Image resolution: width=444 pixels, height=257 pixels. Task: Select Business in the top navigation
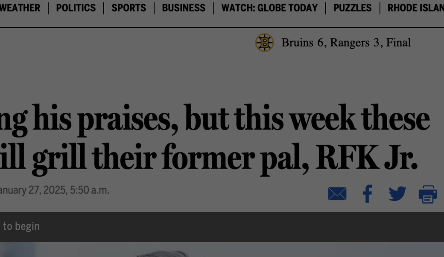point(184,8)
